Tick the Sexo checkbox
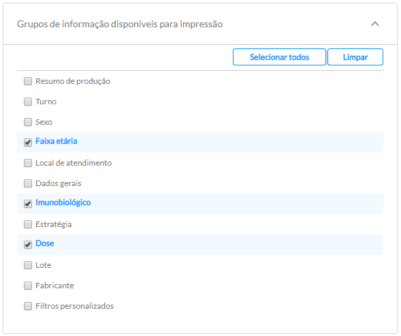 (x=28, y=122)
